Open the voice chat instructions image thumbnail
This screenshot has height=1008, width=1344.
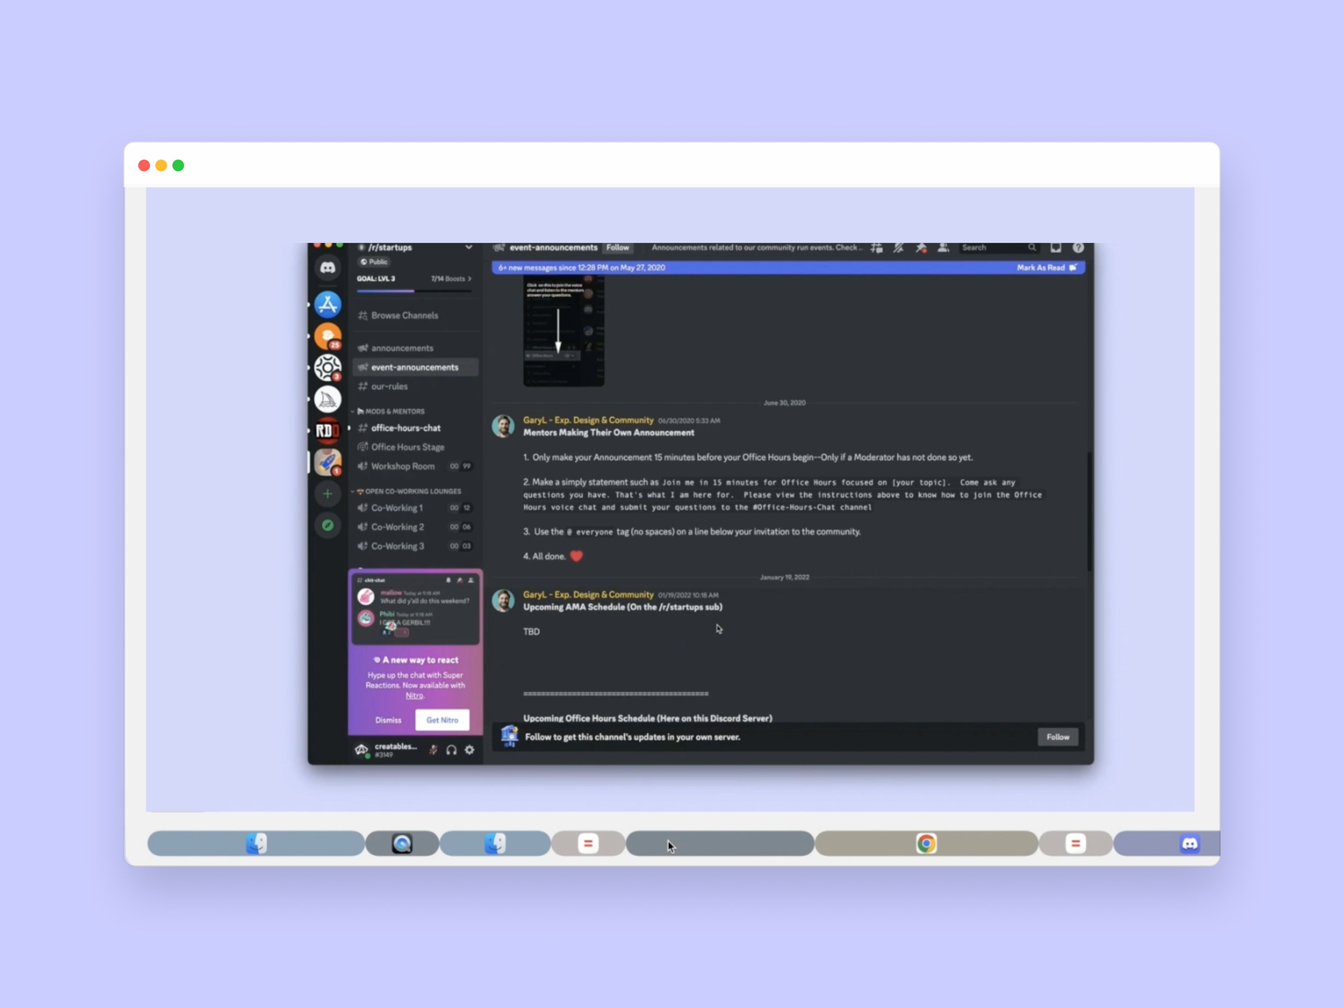click(564, 331)
